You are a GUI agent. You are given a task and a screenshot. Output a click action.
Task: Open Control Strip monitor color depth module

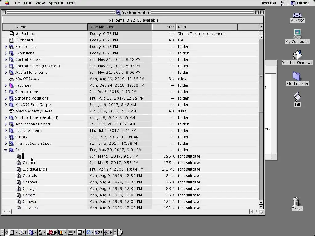(62, 232)
